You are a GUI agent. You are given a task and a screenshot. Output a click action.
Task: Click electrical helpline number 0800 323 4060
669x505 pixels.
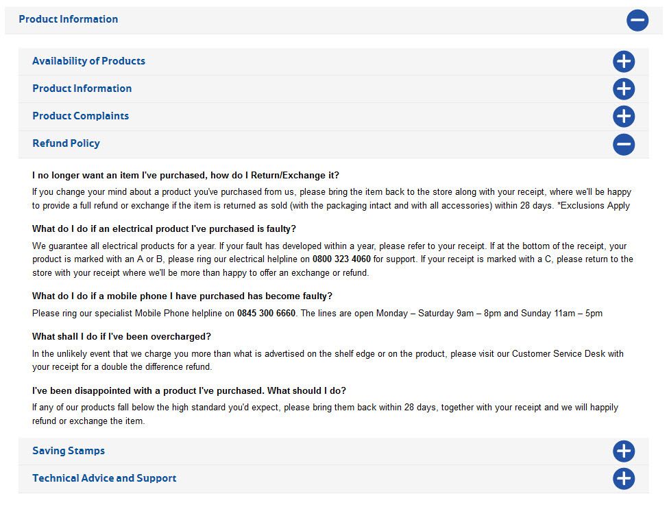(x=341, y=259)
